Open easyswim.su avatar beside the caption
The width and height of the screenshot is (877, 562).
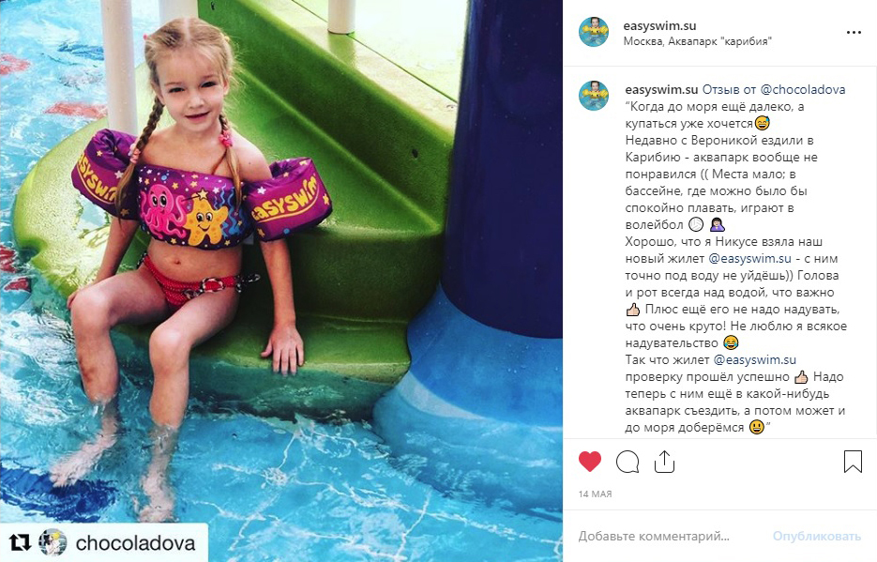pyautogui.click(x=594, y=96)
